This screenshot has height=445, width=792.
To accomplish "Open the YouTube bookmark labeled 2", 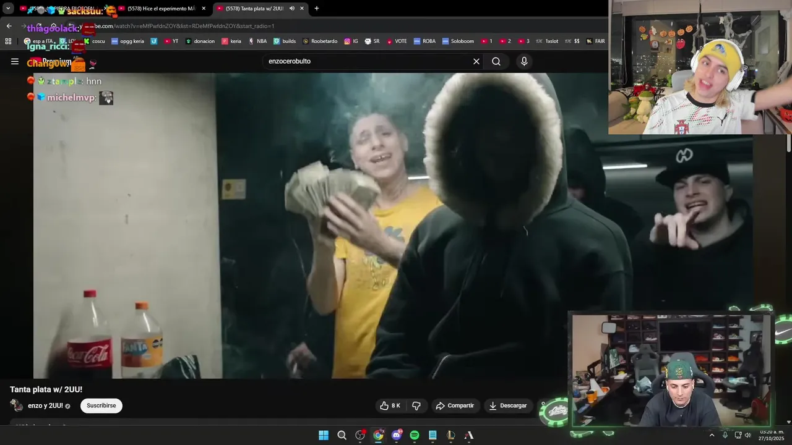I will (506, 41).
